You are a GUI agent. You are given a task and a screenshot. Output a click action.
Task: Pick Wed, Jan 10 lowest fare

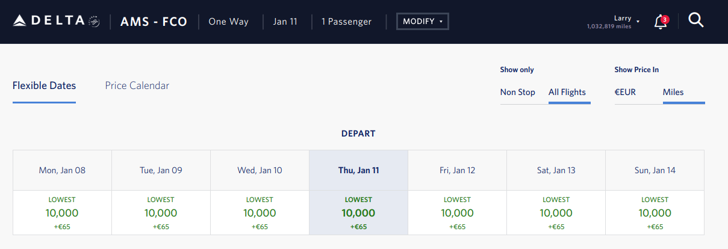(x=260, y=213)
